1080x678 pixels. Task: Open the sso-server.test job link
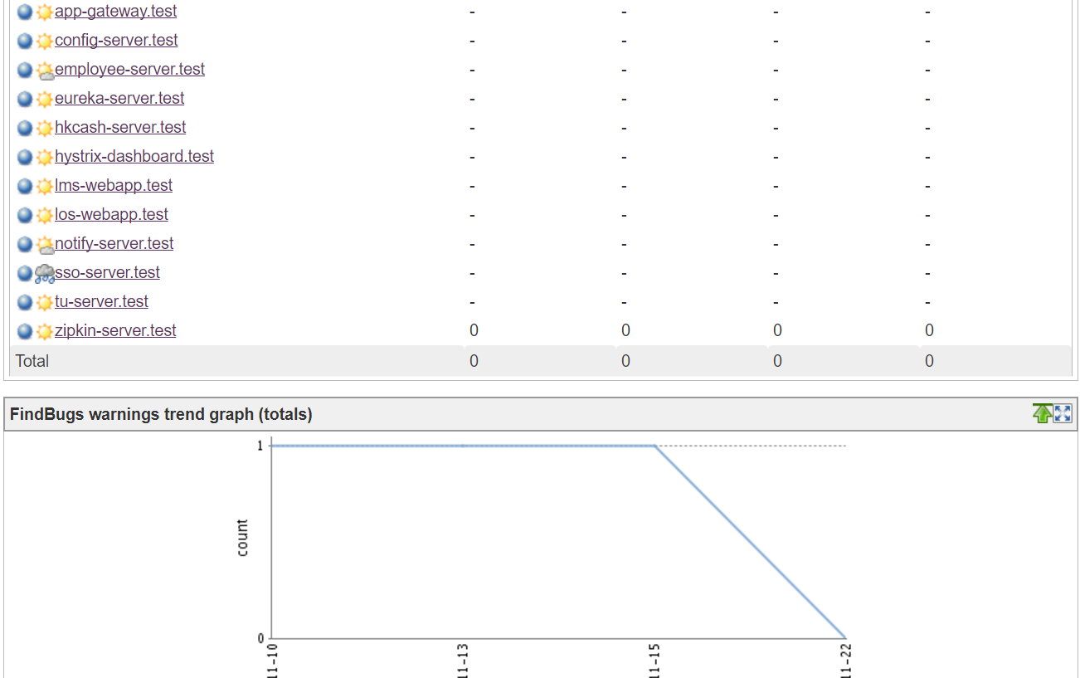(107, 273)
